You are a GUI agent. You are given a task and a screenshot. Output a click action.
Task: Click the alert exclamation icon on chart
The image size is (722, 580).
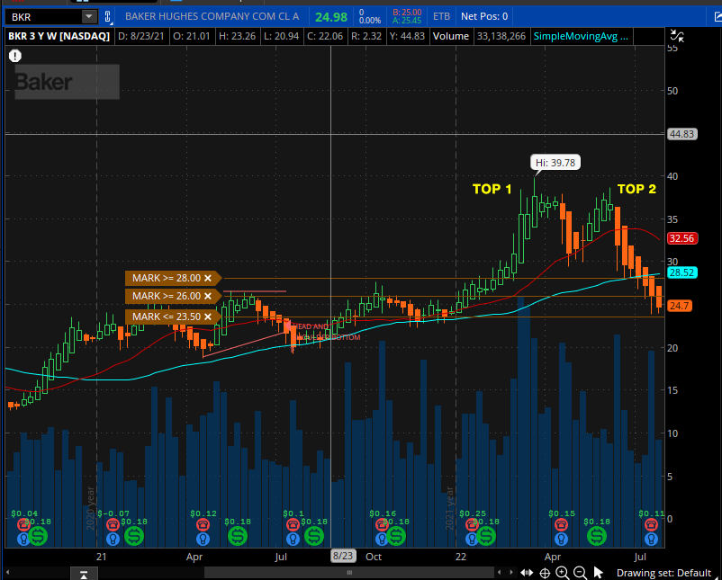pos(15,55)
